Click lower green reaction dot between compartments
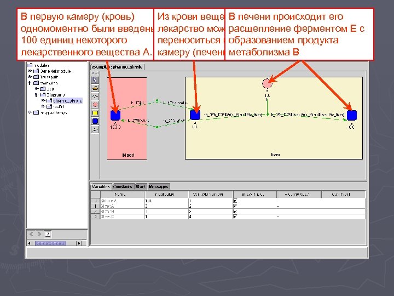 157,127
